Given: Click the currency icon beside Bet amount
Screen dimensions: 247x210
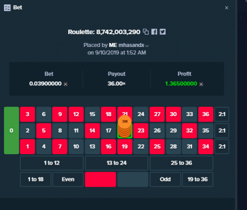Looking at the screenshot, I should pos(66,84).
